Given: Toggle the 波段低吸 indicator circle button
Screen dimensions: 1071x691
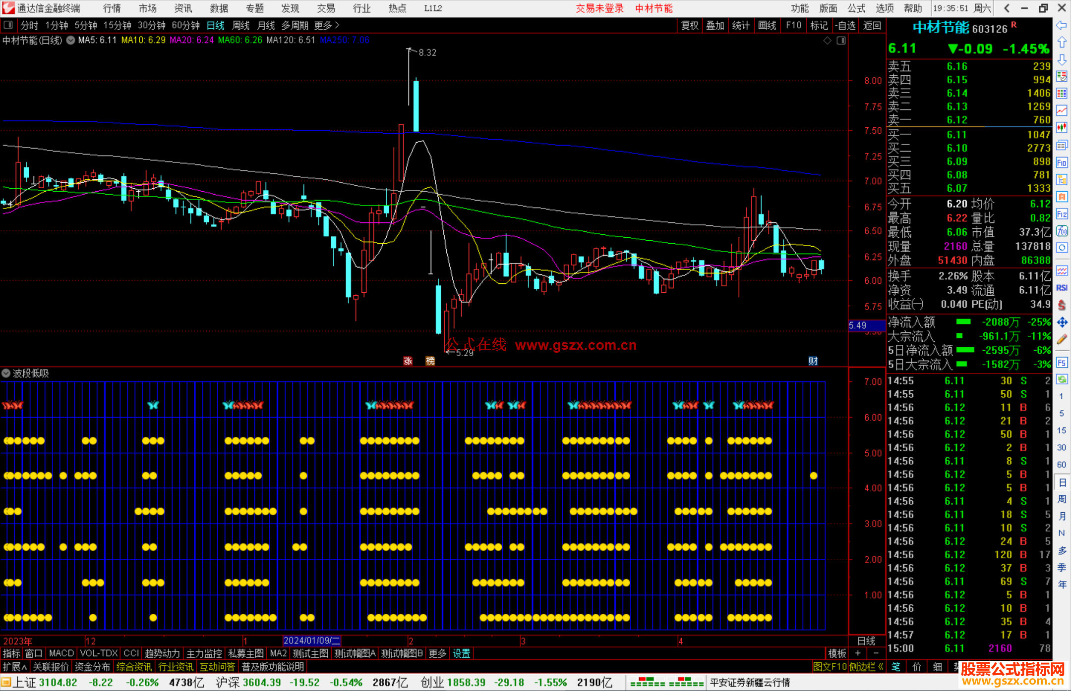Looking at the screenshot, I should coord(6,373).
